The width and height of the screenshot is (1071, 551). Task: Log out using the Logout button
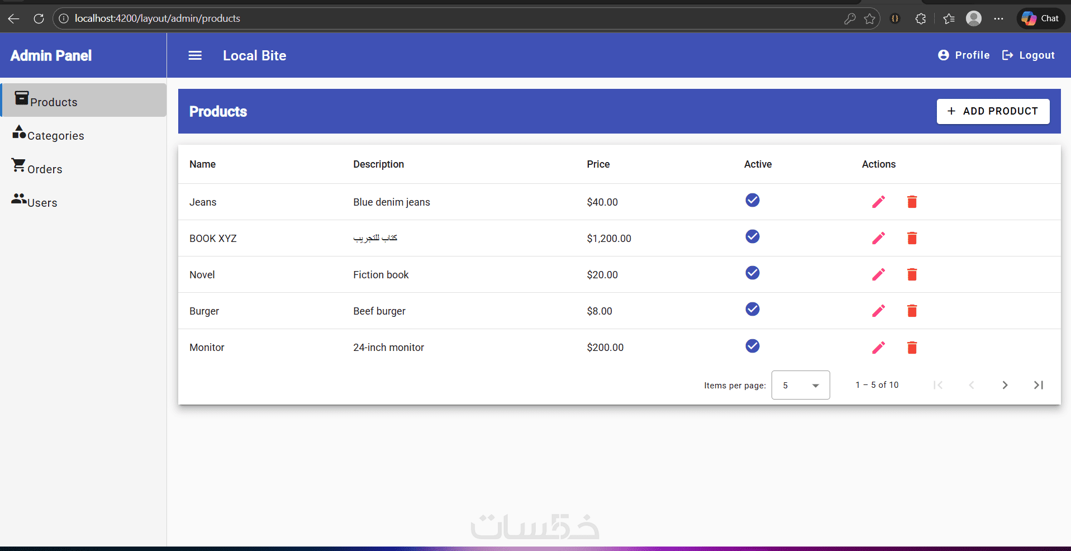coord(1028,55)
